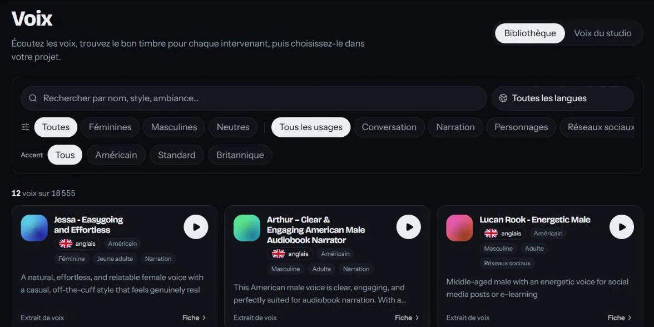Click the Réseaux sociaux tag on Lucan Rook
The width and height of the screenshot is (654, 327).
tap(507, 263)
